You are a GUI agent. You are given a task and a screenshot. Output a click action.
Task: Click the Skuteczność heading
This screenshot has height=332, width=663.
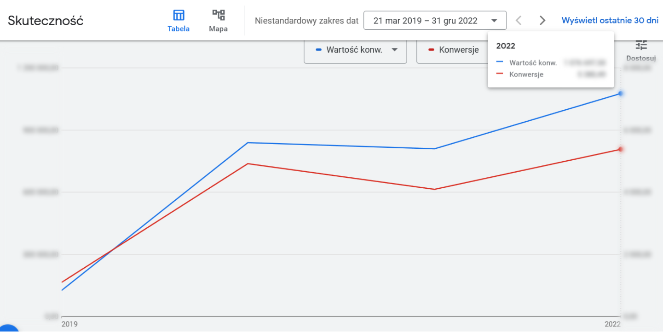[x=46, y=21]
